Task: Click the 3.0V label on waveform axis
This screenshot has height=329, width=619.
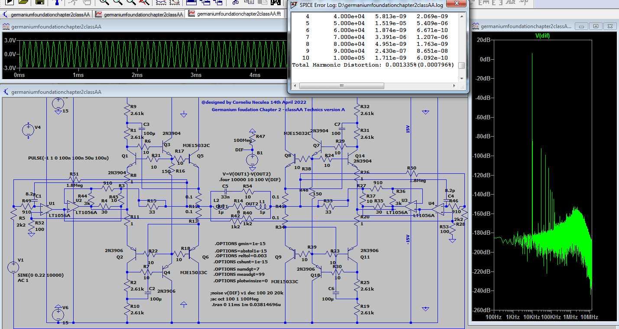Action: (10, 40)
